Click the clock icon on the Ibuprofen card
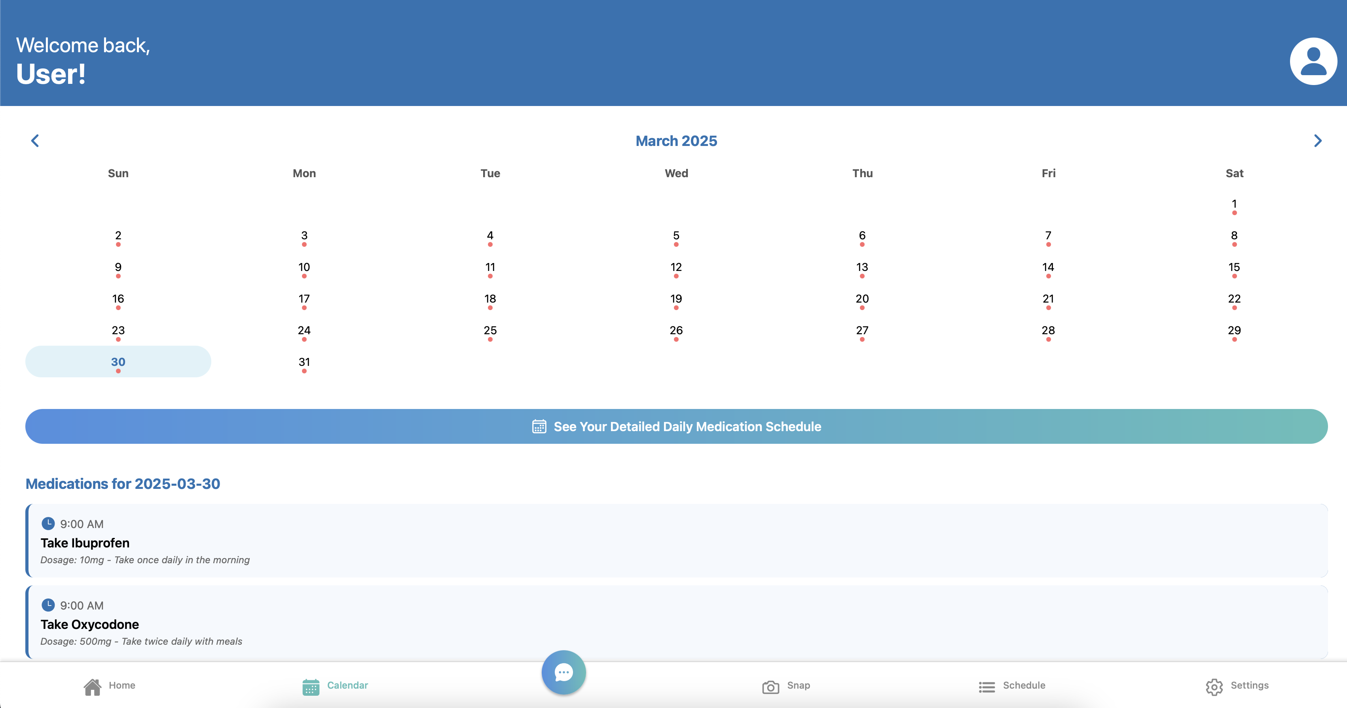Viewport: 1347px width, 708px height. pyautogui.click(x=48, y=523)
